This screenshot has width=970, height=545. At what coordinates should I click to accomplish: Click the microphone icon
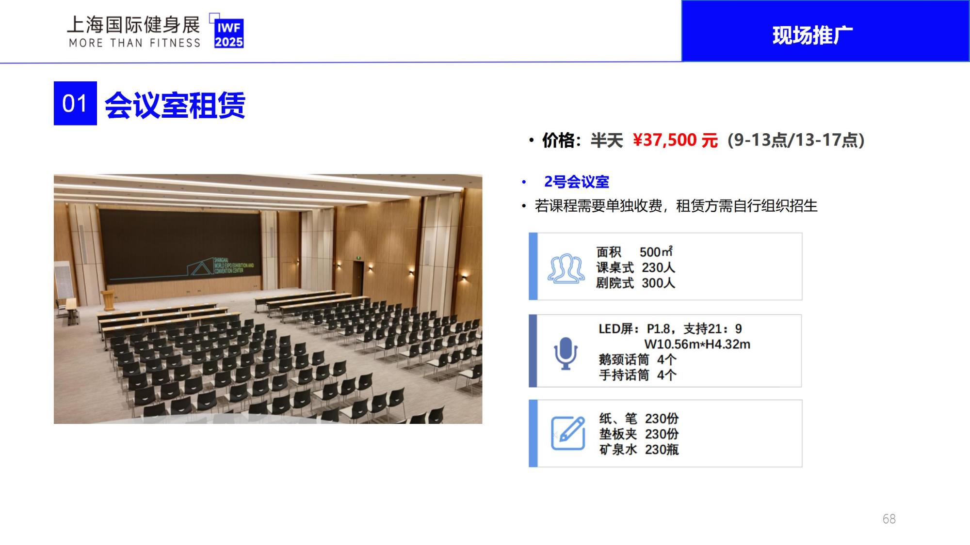tap(566, 353)
